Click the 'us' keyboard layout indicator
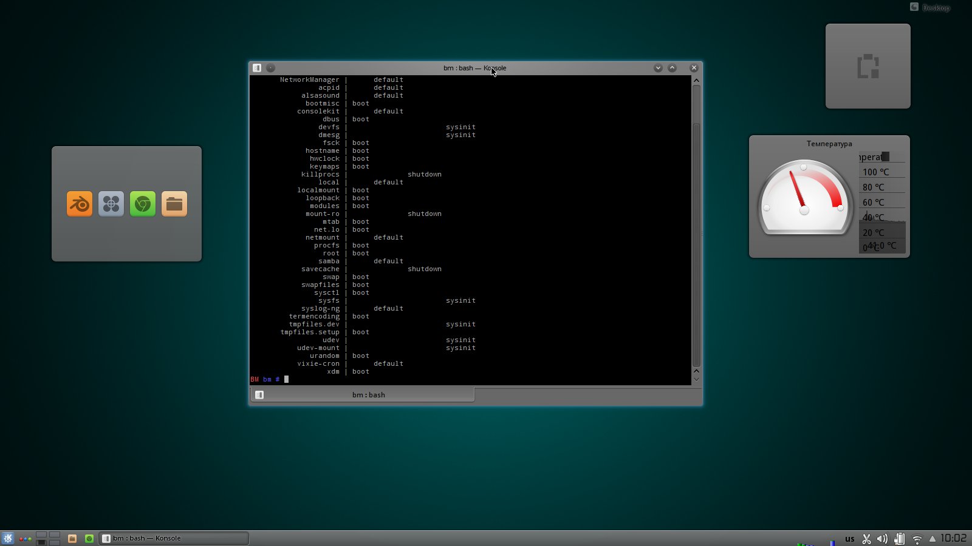This screenshot has width=972, height=546. [850, 539]
